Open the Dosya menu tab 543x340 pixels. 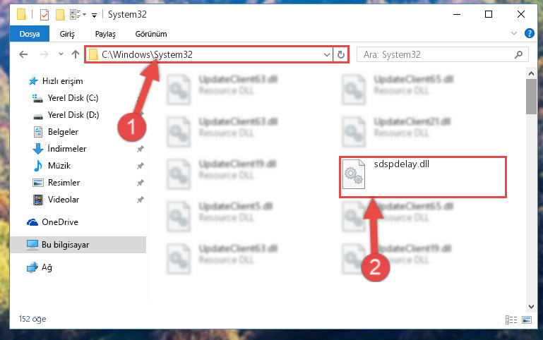pos(30,34)
